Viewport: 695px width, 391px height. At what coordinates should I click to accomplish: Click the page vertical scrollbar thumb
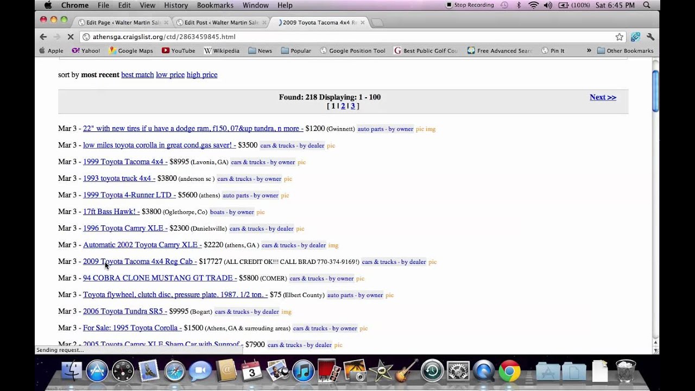[x=655, y=91]
